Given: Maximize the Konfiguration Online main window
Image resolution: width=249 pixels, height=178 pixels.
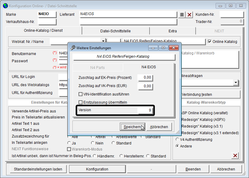Looking at the screenshot, I should [x=230, y=6].
